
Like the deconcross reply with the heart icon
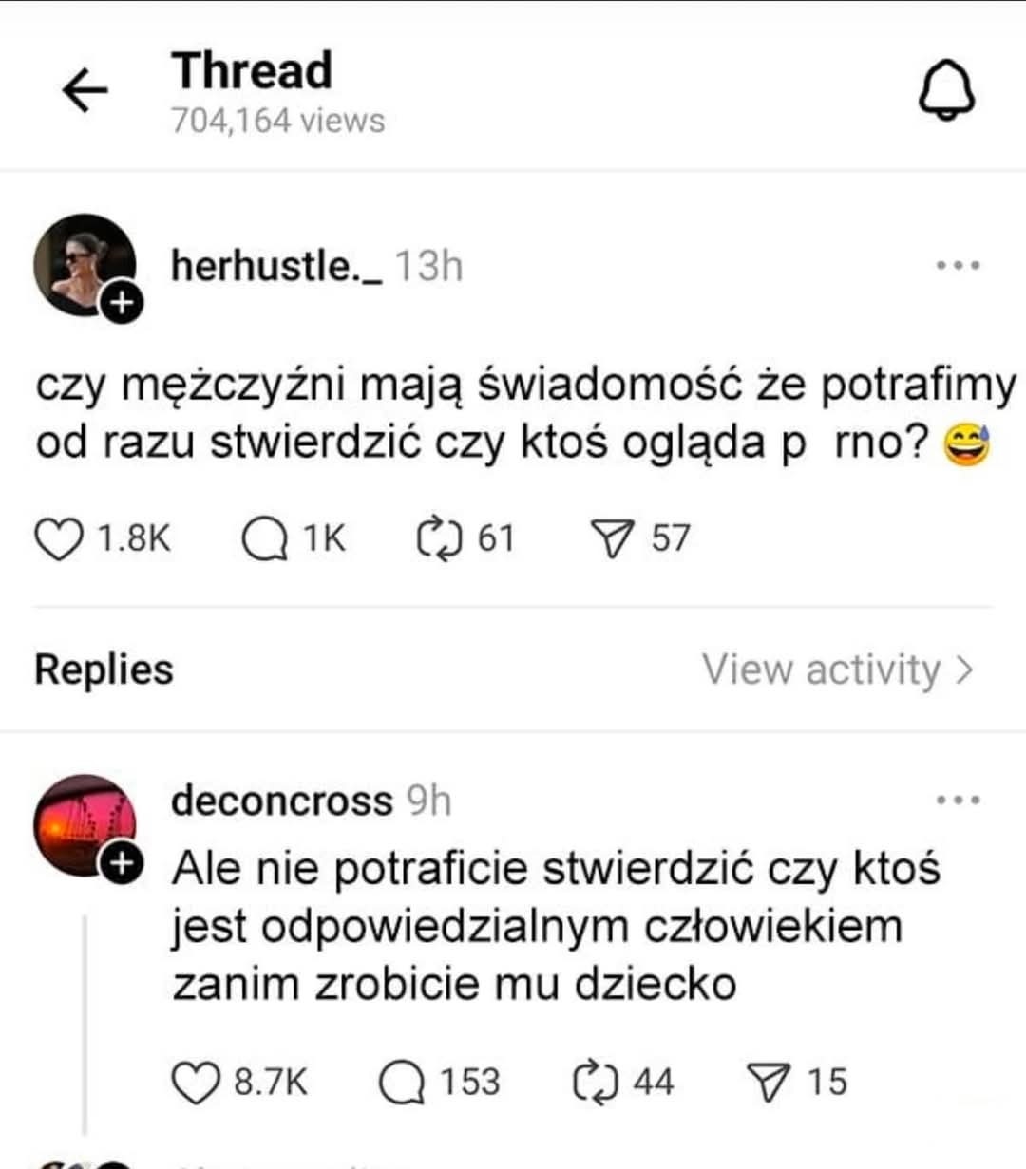click(x=195, y=1083)
